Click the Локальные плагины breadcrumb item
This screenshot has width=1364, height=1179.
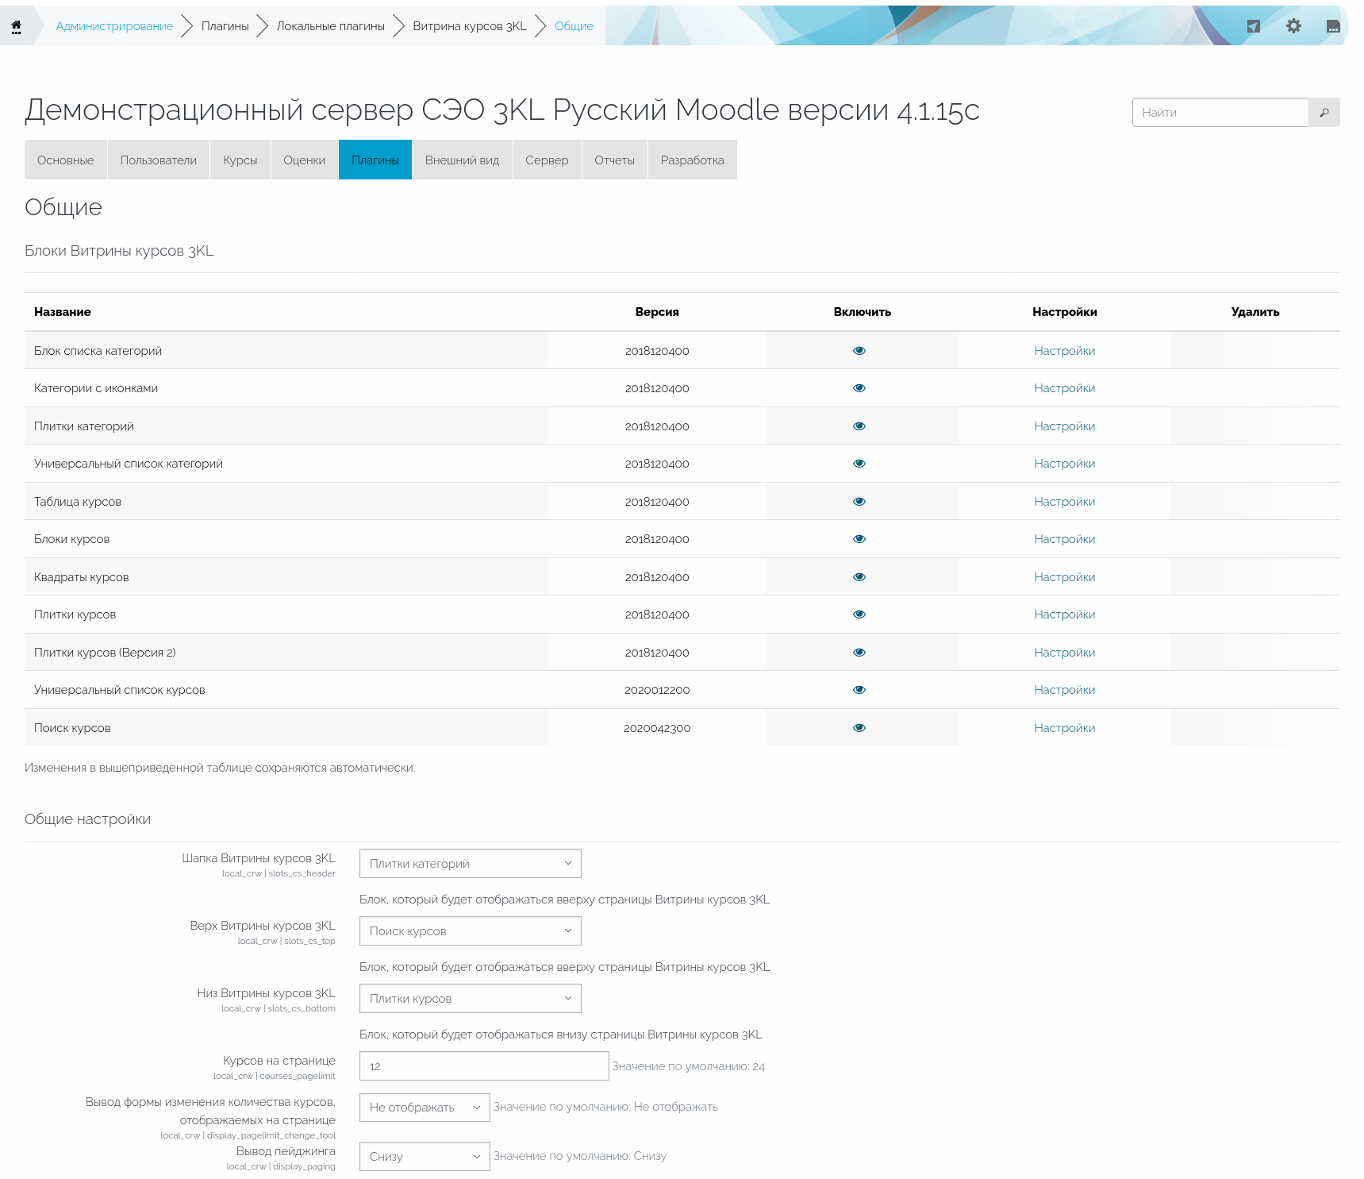pos(331,26)
